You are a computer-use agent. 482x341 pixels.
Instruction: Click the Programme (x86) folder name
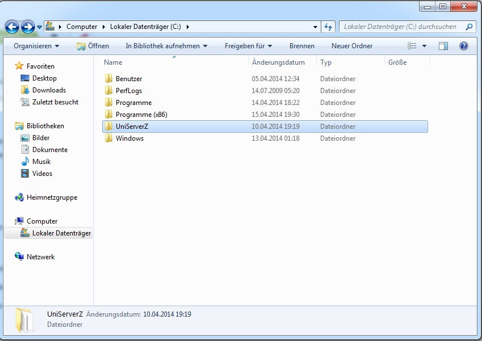[141, 115]
